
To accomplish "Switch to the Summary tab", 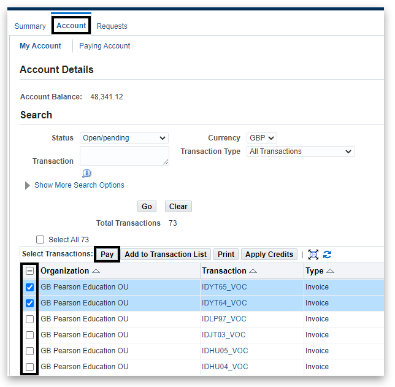I will 30,26.
